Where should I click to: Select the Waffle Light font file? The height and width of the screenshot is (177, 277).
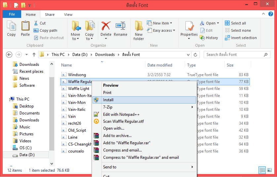(79, 89)
